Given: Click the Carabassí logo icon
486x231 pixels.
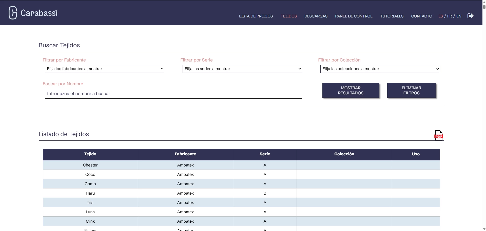Looking at the screenshot, I should pyautogui.click(x=13, y=13).
